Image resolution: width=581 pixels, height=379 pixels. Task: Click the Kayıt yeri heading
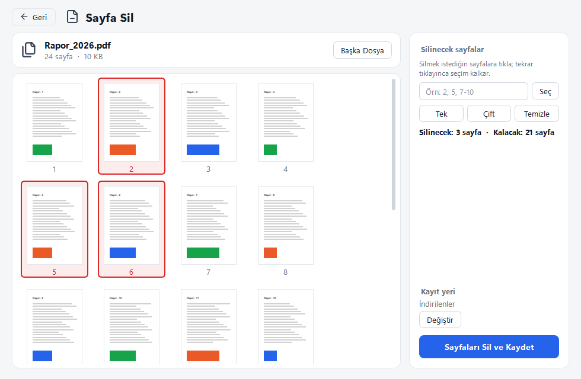438,291
